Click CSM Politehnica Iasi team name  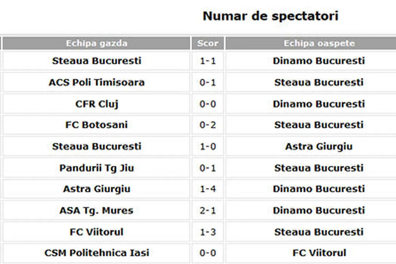pos(97,253)
